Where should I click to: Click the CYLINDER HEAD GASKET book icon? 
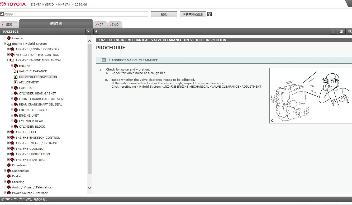(x=16, y=93)
